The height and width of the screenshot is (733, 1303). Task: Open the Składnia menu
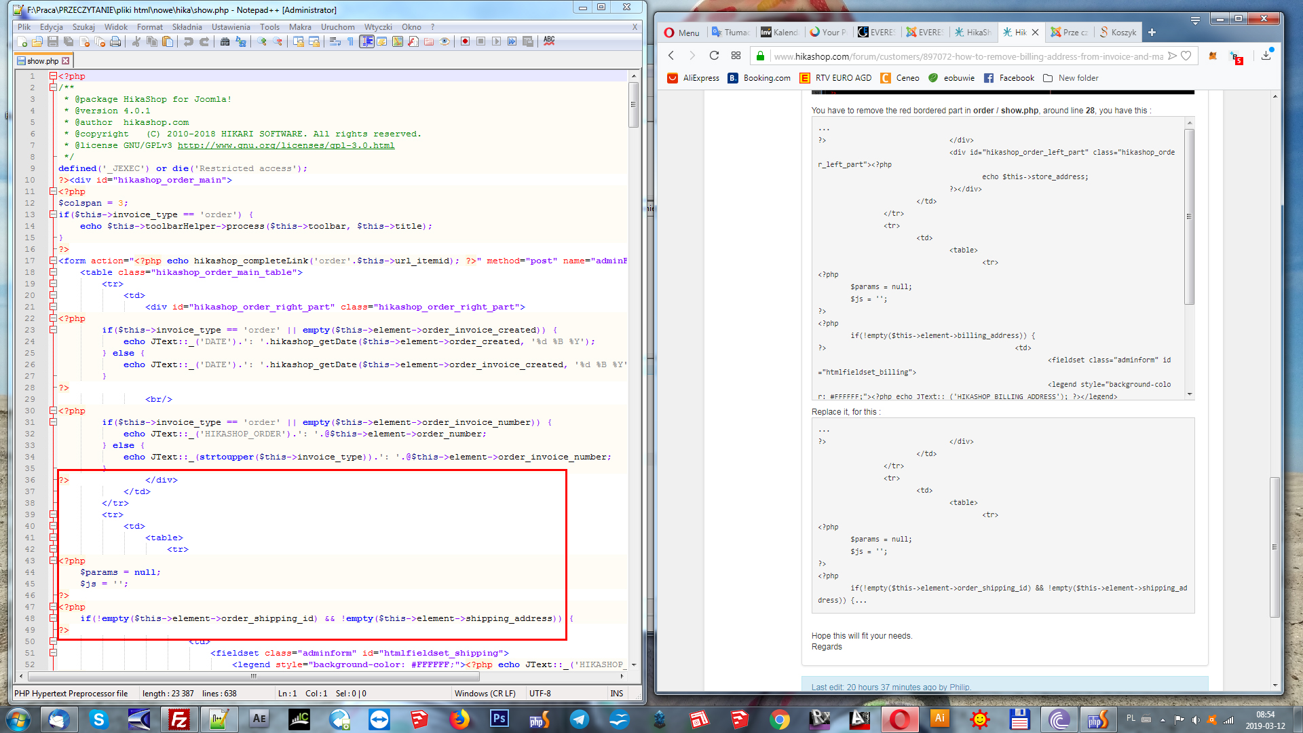187,27
